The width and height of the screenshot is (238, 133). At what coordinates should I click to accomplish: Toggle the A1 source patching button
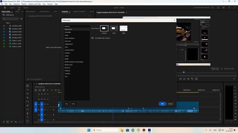36,110
